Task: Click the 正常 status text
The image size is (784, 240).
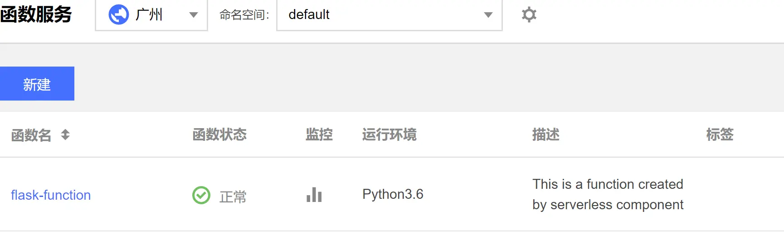Action: (233, 197)
